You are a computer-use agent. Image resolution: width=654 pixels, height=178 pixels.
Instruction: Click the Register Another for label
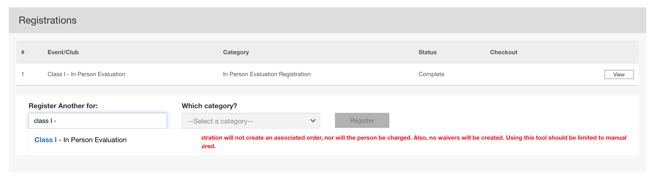pos(63,106)
